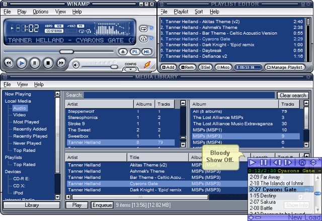Click up-down arrows icon in mini player
322x221 pixels.
[x=313, y=163]
